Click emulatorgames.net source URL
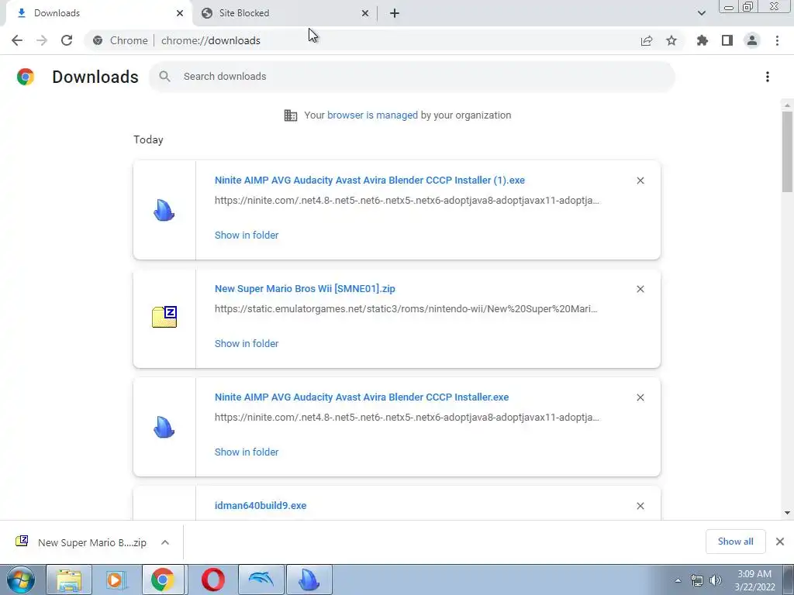The height and width of the screenshot is (595, 794). pyautogui.click(x=406, y=308)
